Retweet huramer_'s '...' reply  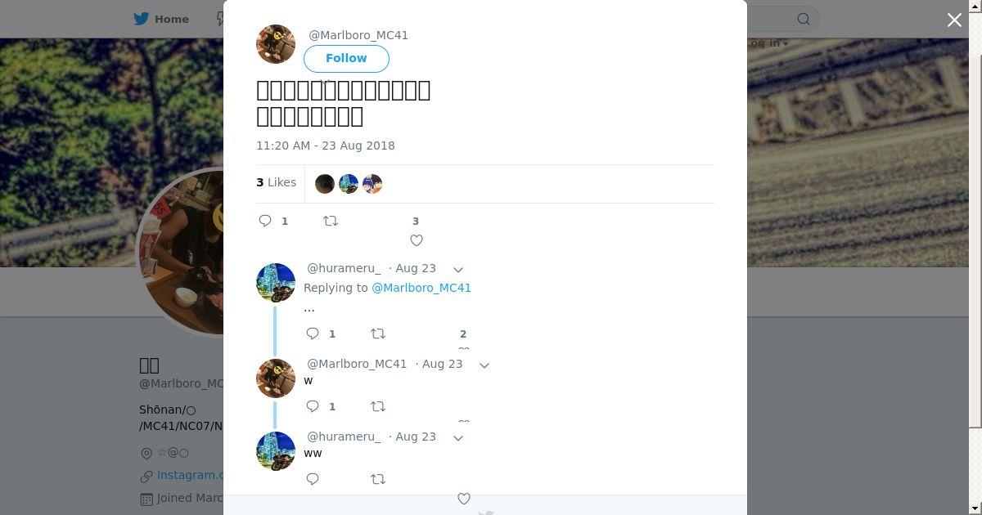378,334
